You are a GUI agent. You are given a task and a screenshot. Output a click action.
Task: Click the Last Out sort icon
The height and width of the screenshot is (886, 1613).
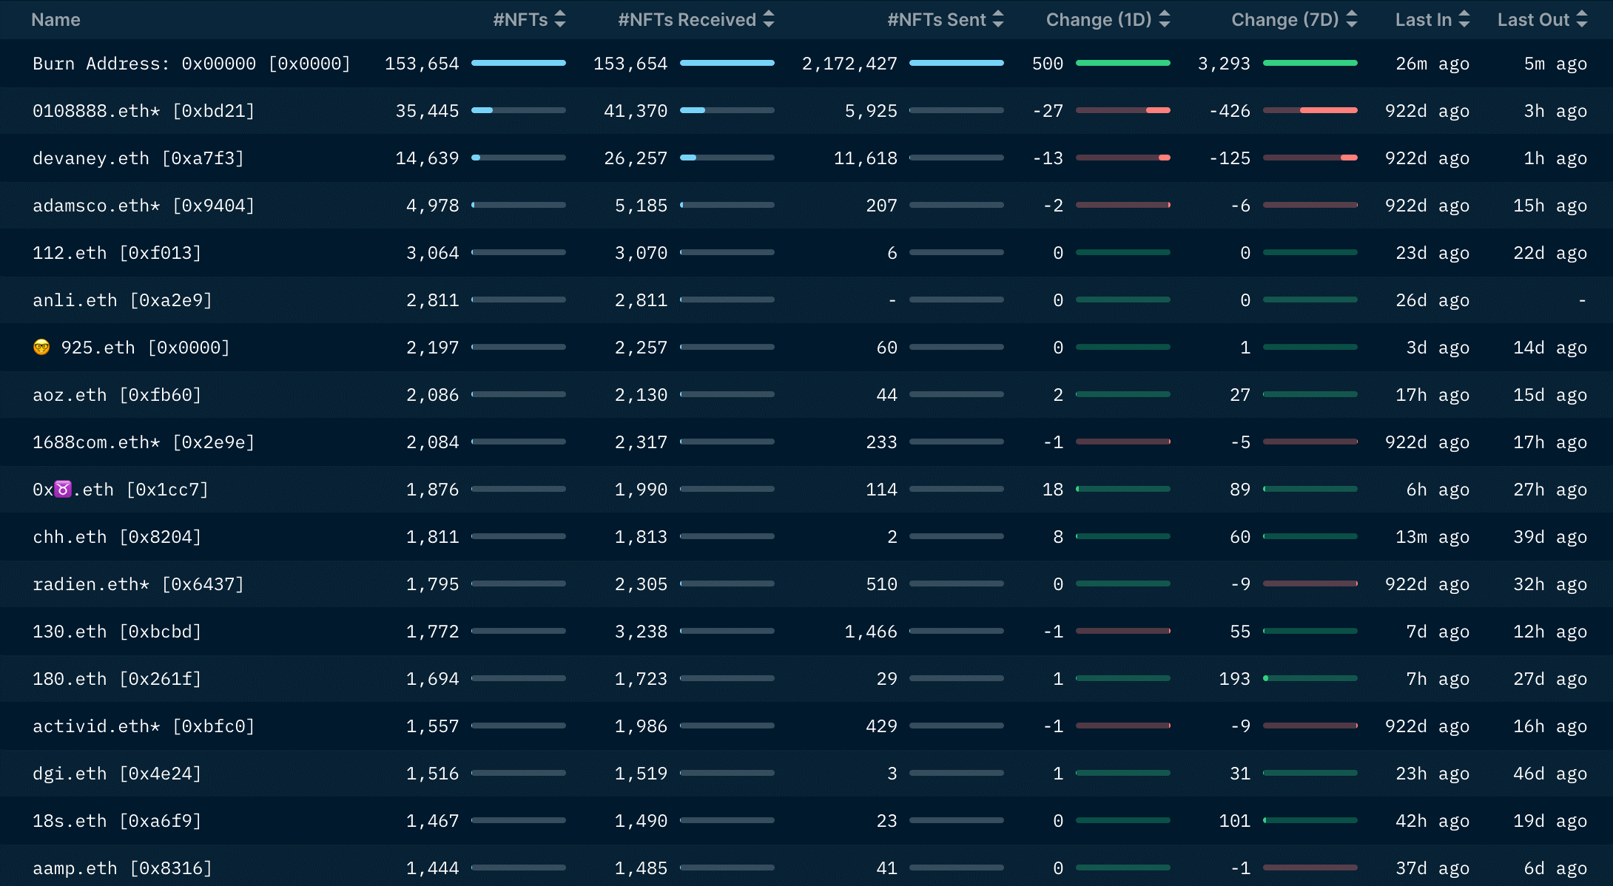point(1582,20)
